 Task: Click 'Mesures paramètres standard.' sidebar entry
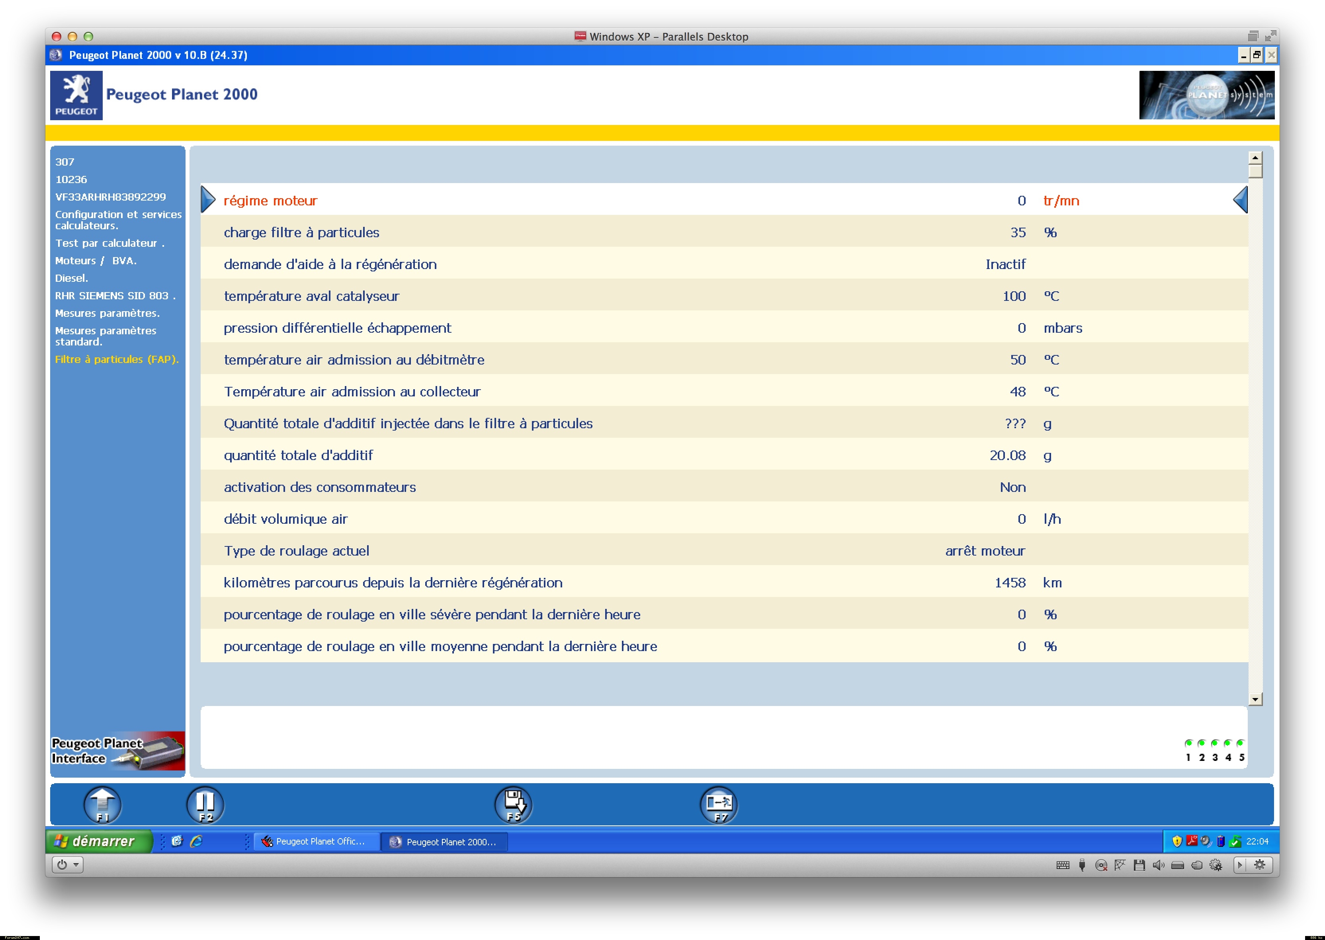click(x=106, y=336)
